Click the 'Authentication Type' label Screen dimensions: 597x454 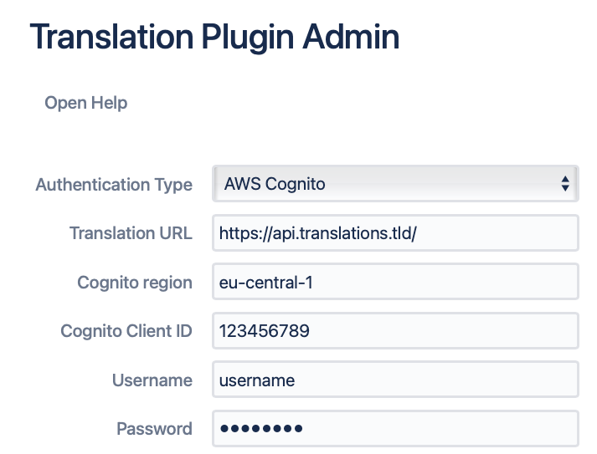click(x=114, y=185)
